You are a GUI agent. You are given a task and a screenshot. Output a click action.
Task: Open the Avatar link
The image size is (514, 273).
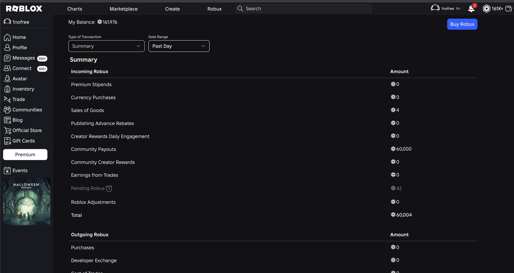(x=20, y=79)
